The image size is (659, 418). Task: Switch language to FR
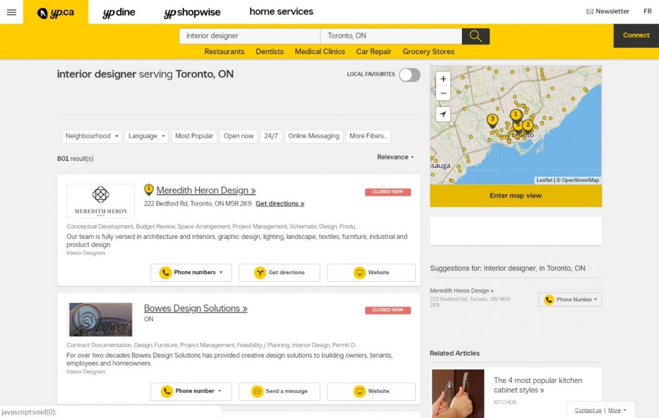tap(648, 12)
